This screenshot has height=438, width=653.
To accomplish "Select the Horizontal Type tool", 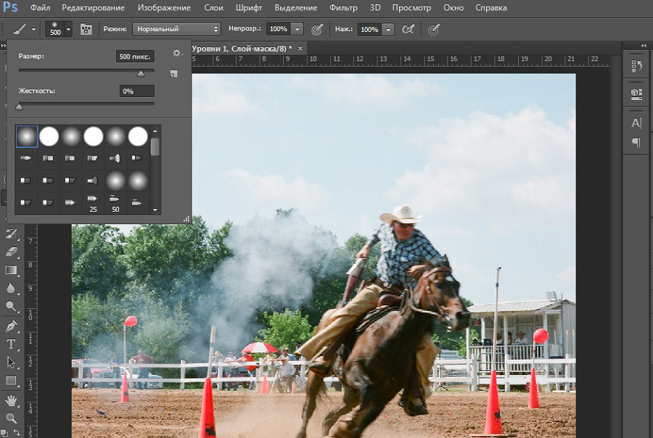I will pyautogui.click(x=11, y=344).
